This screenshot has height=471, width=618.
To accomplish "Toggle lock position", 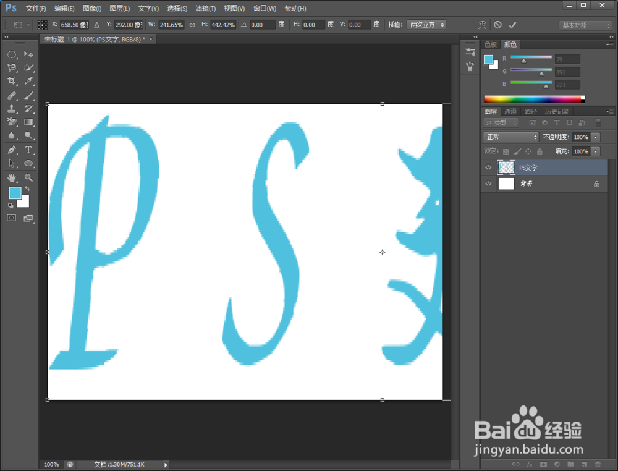I will tap(528, 151).
